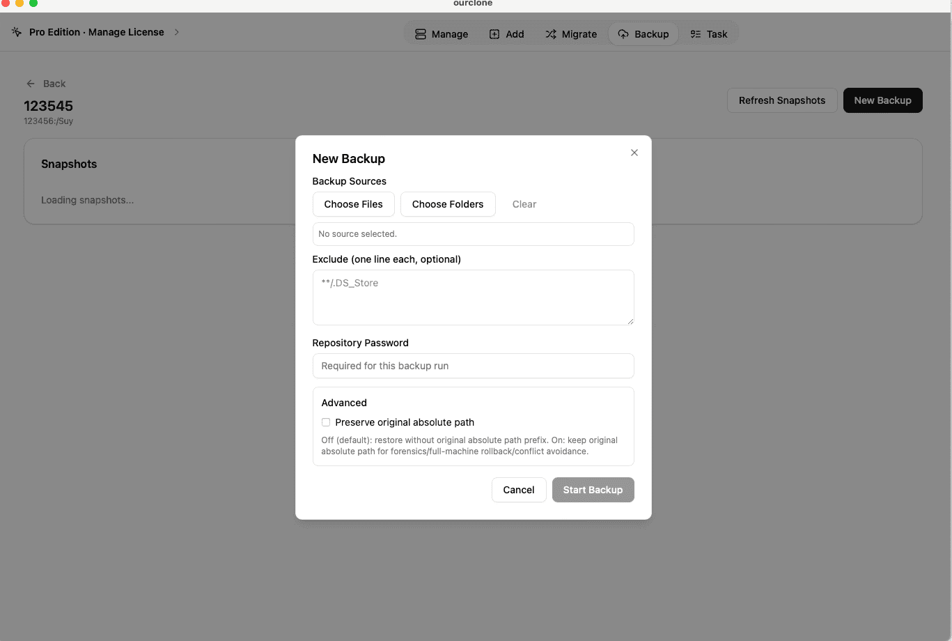Select the Manage icon in the toolbar

pos(420,33)
